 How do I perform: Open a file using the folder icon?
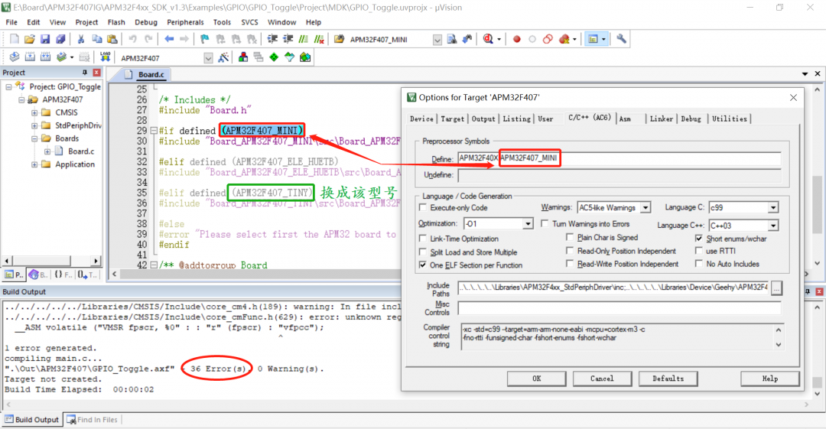(x=30, y=39)
